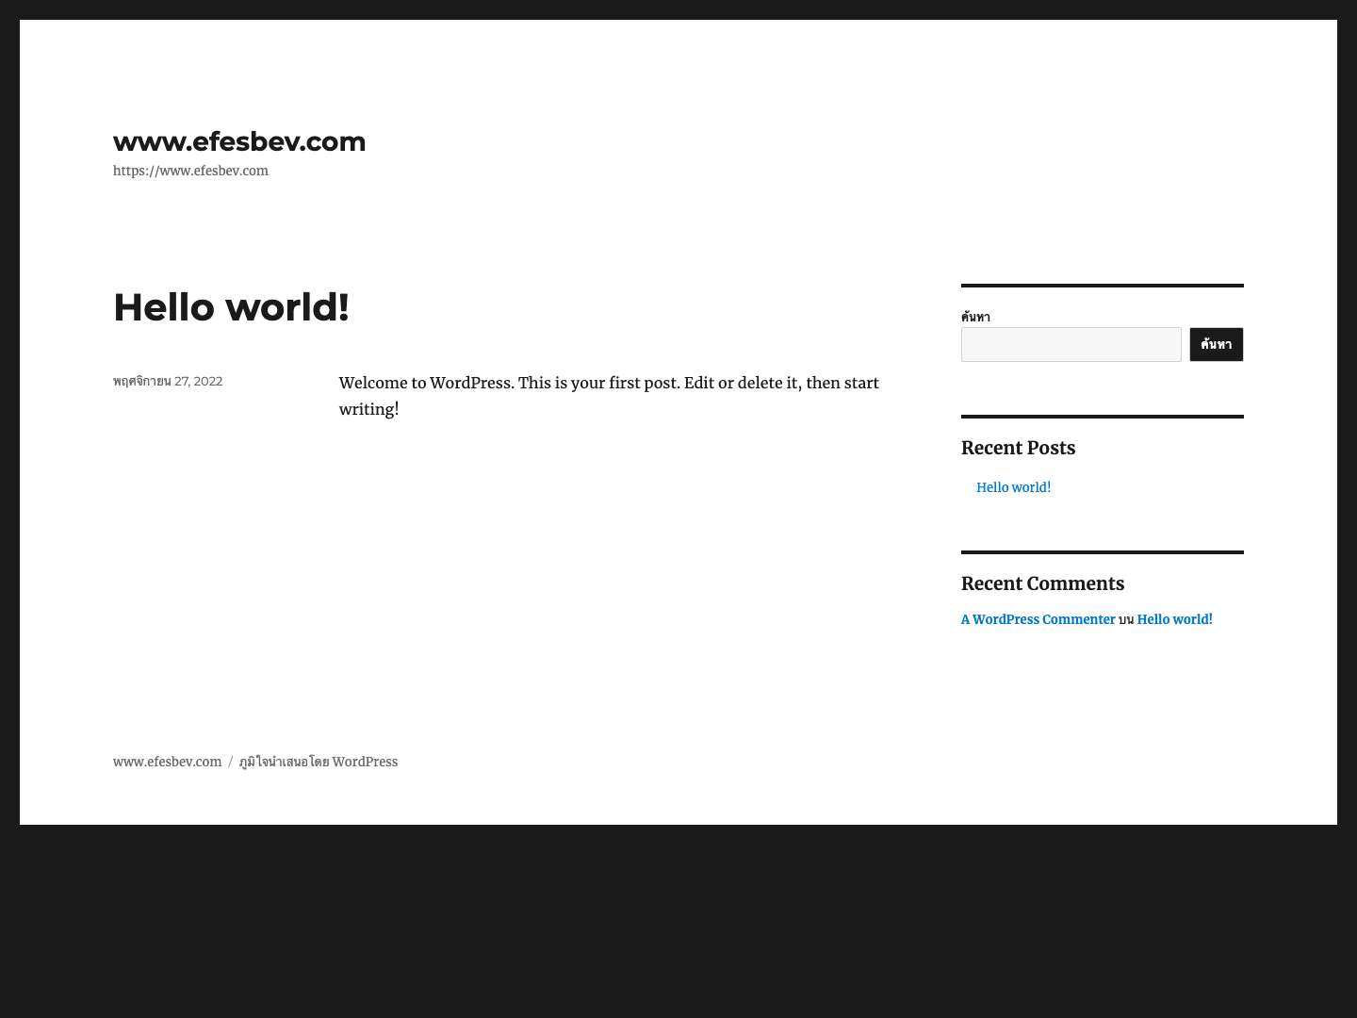Open Hello world! under Recent Posts
The image size is (1357, 1018).
(1012, 487)
